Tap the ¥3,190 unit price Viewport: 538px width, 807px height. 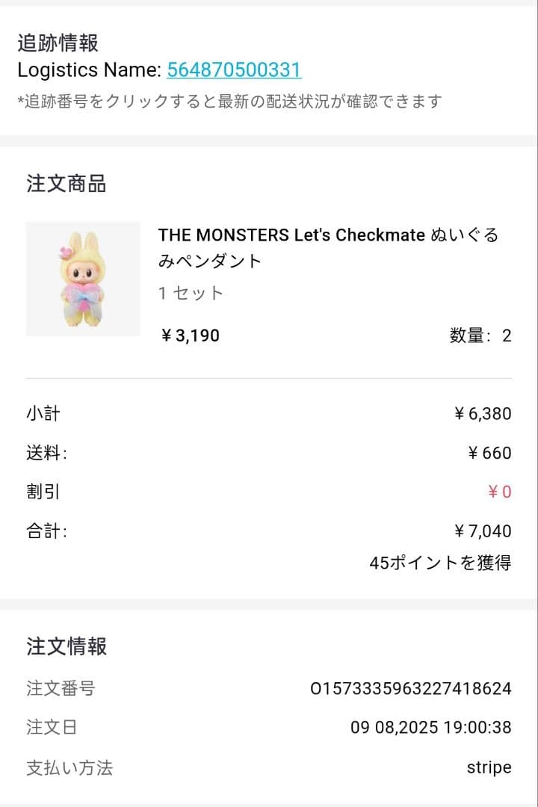click(x=190, y=336)
